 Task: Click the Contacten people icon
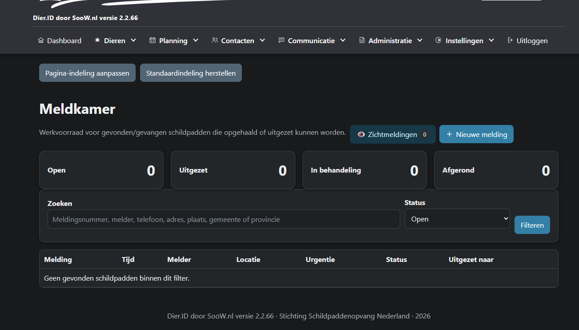point(215,40)
